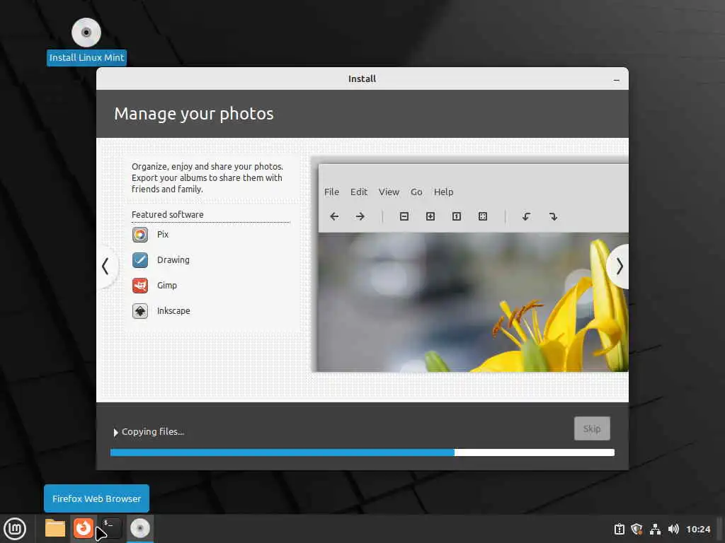The width and height of the screenshot is (725, 543).
Task: Click the zoom in plus icon
Action: (x=430, y=216)
